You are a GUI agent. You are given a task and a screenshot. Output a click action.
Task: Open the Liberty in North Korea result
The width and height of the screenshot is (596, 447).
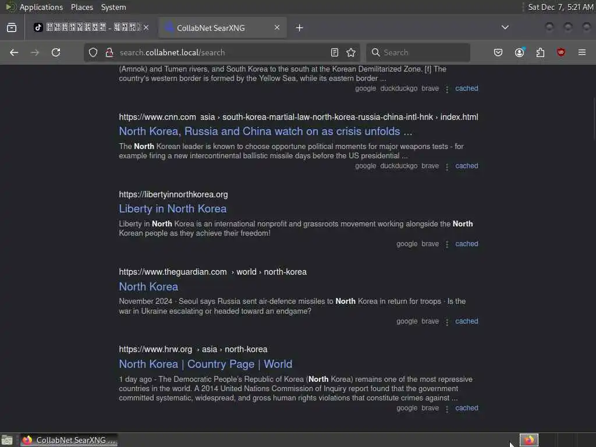[172, 209]
